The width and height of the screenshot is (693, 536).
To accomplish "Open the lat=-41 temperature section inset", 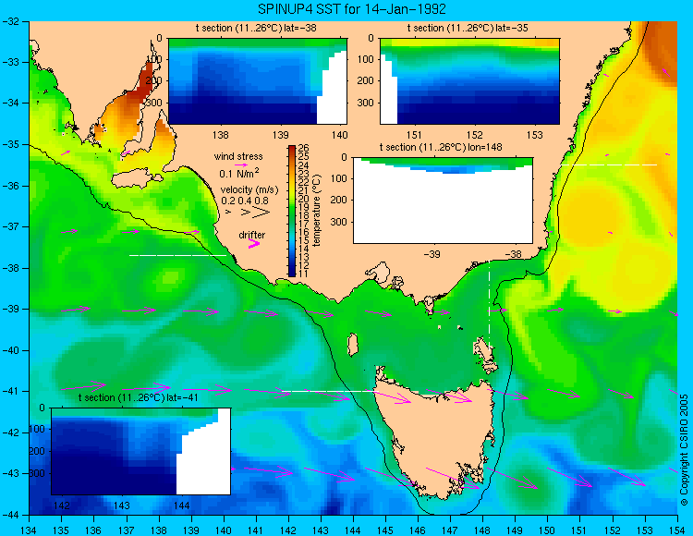I will 140,451.
